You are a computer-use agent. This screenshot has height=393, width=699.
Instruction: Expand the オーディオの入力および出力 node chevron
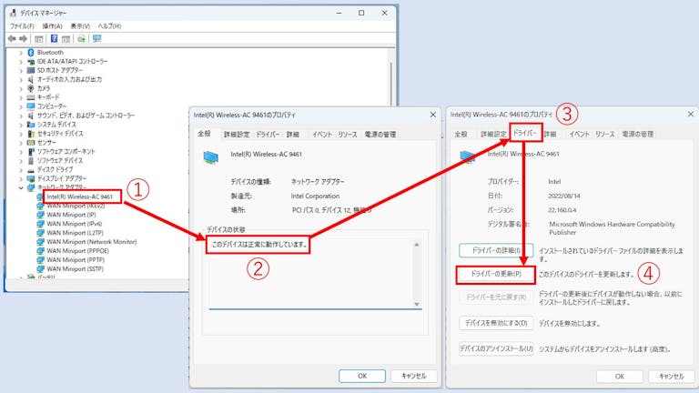coord(21,79)
